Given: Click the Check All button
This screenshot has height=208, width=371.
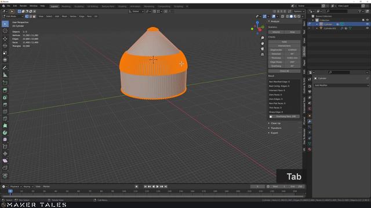Looking at the screenshot, I should pos(285,71).
